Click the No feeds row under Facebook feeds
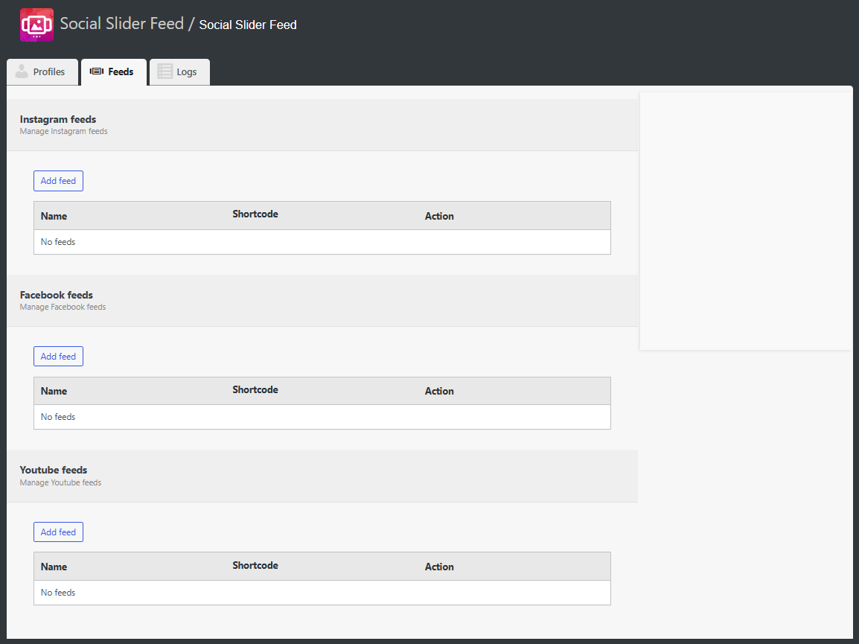The image size is (859, 644). coord(57,416)
